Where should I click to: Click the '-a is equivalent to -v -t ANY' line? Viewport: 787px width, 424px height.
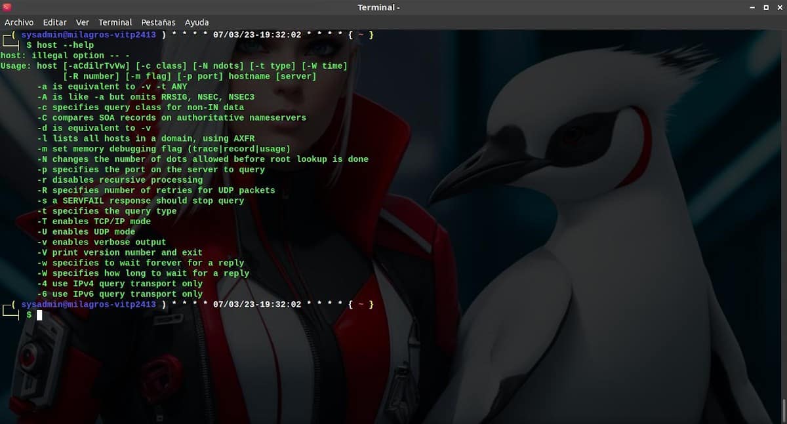[x=112, y=87]
